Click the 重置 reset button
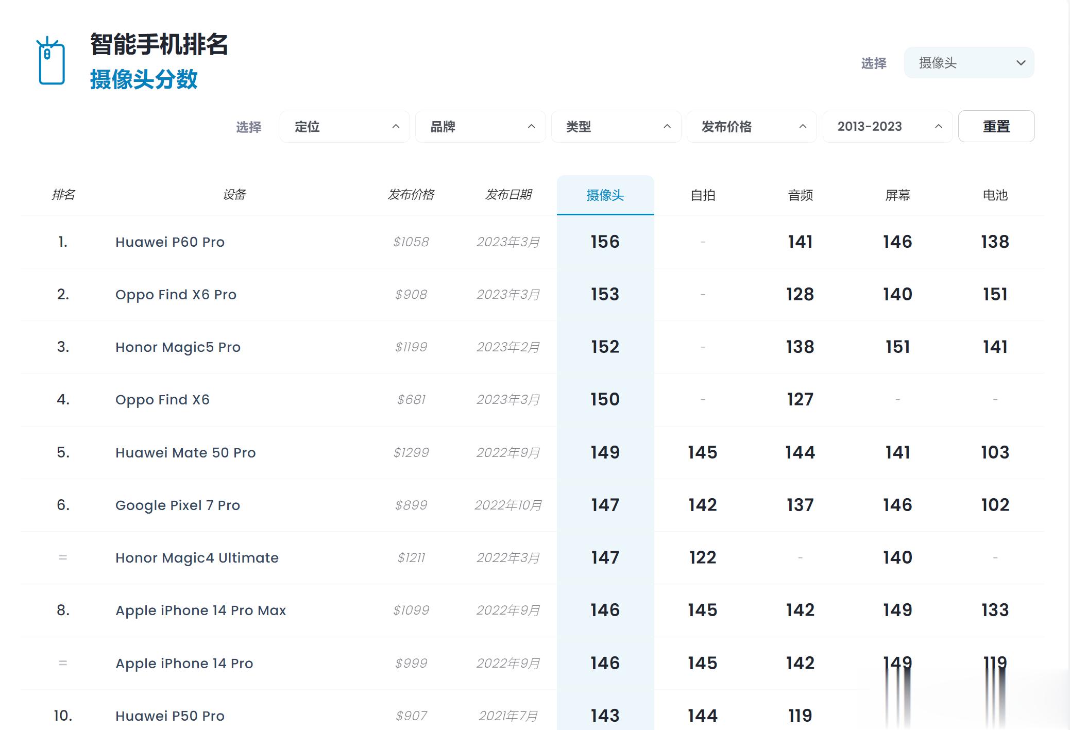Image resolution: width=1070 pixels, height=730 pixels. point(996,126)
